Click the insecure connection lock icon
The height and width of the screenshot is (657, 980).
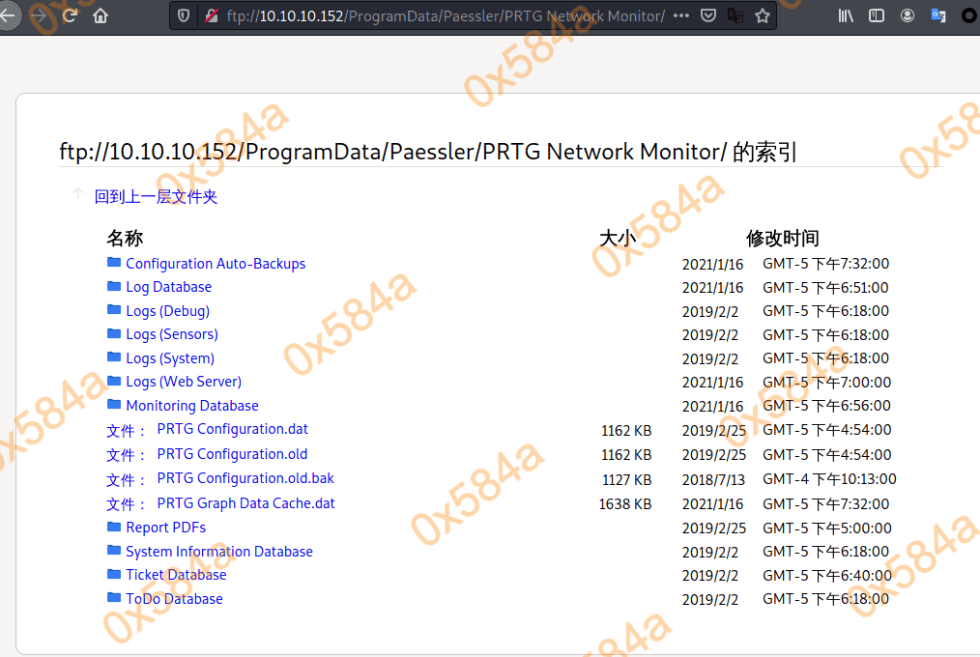(x=212, y=15)
